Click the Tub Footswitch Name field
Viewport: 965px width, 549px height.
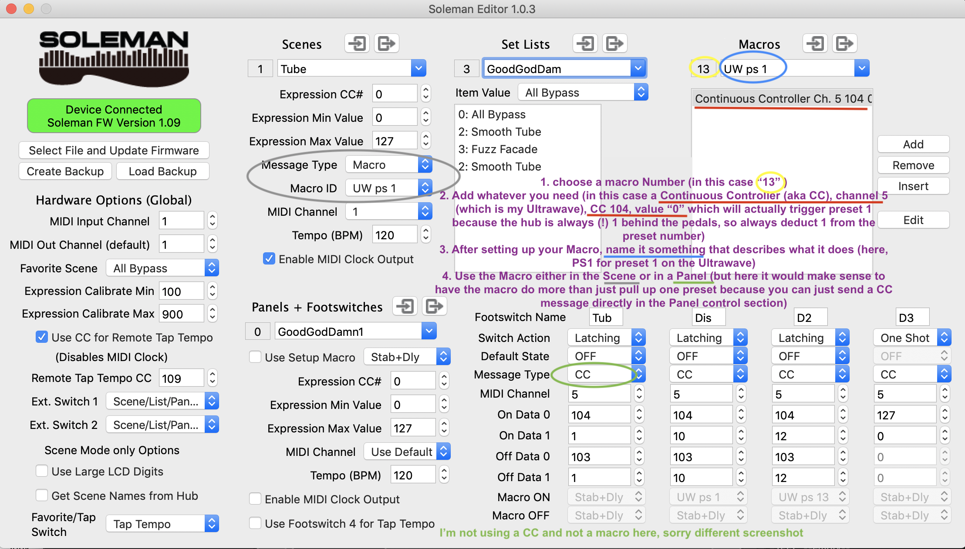(606, 317)
